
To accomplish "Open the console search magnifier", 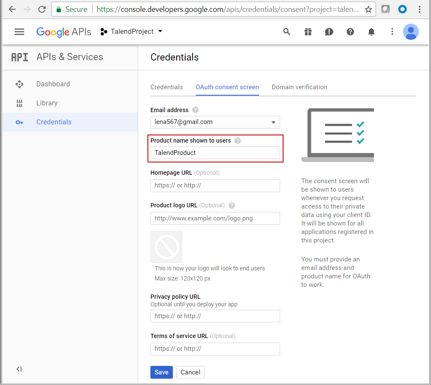I will tap(286, 32).
